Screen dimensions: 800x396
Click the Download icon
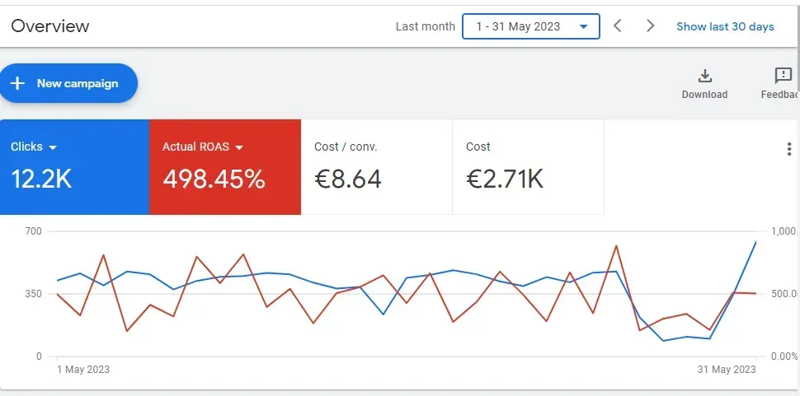pos(704,77)
